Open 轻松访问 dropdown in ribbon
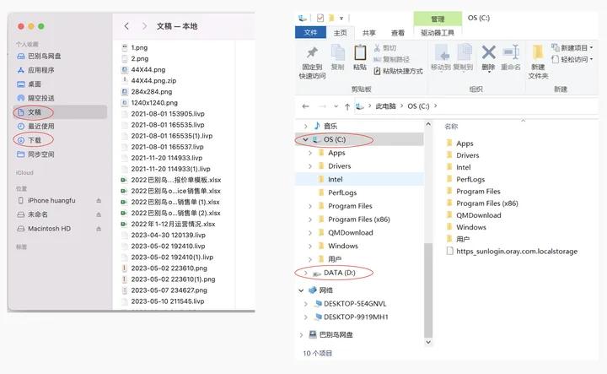This screenshot has width=607, height=374. [x=572, y=59]
